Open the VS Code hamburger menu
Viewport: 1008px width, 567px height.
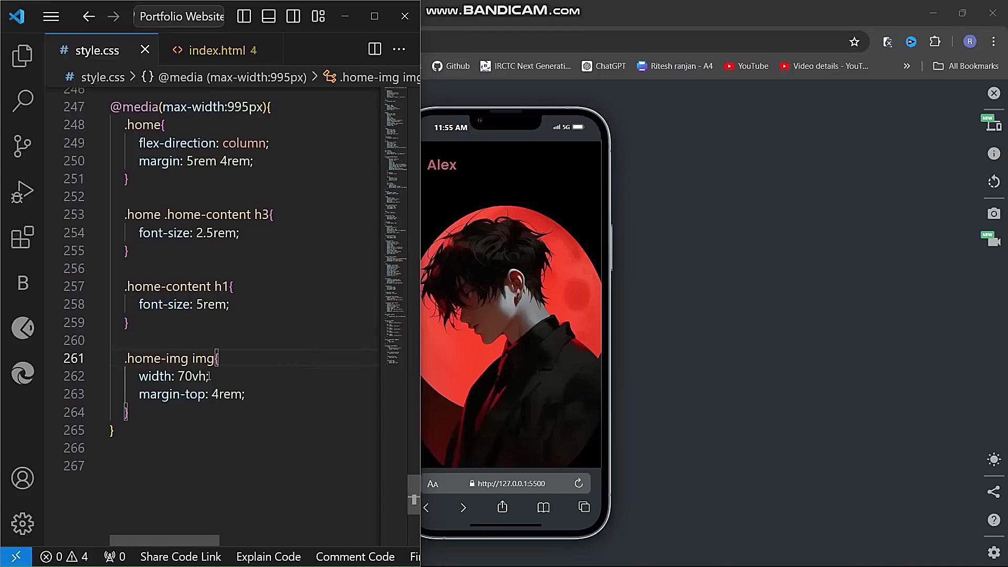pos(51,17)
